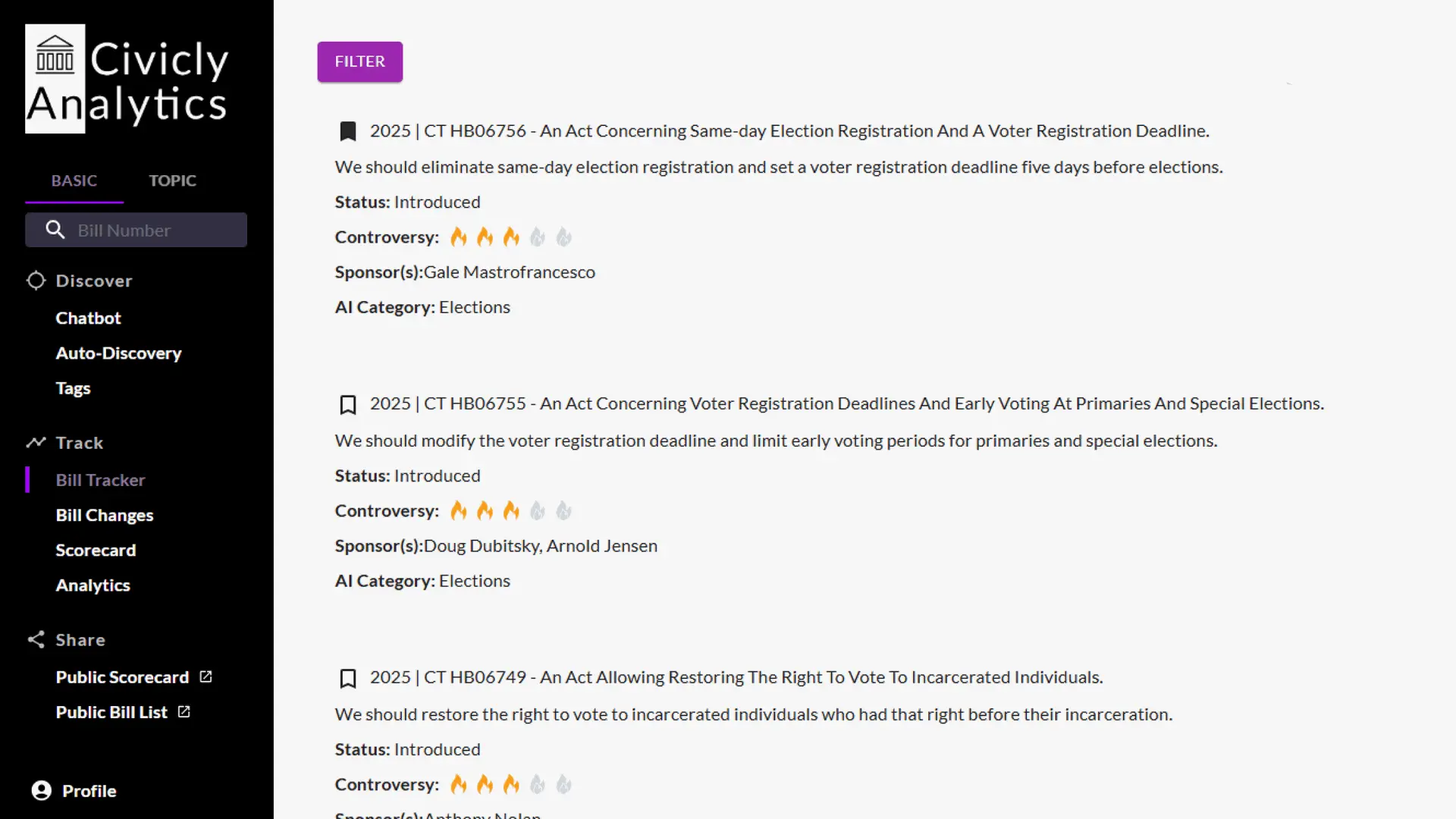Click first controversy flame for HB06756

click(x=459, y=237)
